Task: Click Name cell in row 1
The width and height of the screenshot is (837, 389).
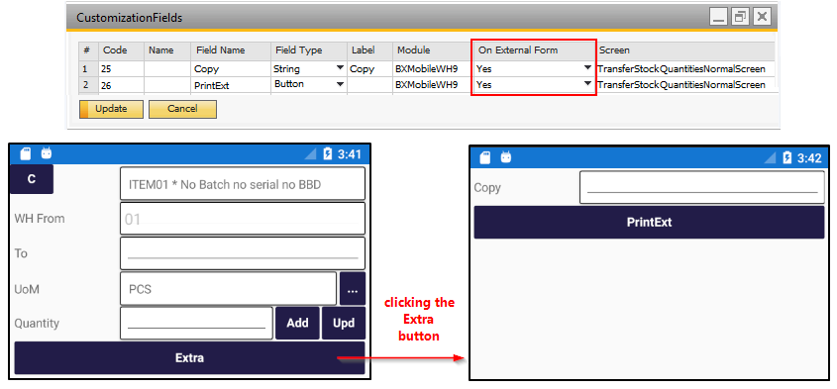Action: pos(167,69)
